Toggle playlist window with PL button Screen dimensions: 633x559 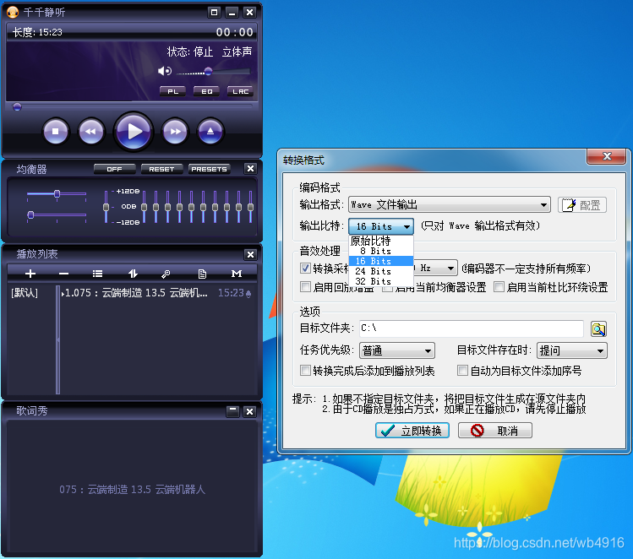(x=172, y=91)
